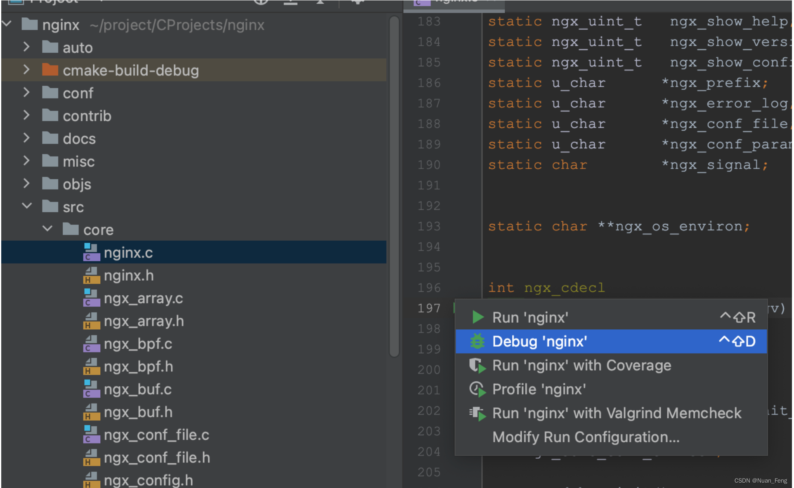Click the nginx root folder icon
The height and width of the screenshot is (488, 794).
(x=30, y=24)
